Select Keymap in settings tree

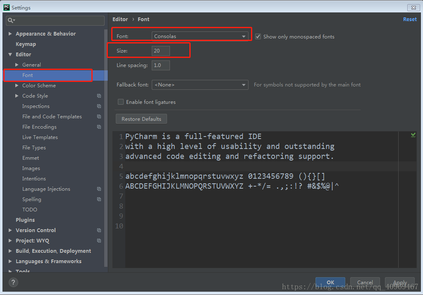[26, 44]
